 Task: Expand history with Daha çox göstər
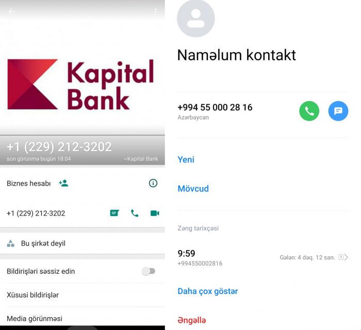click(x=208, y=291)
